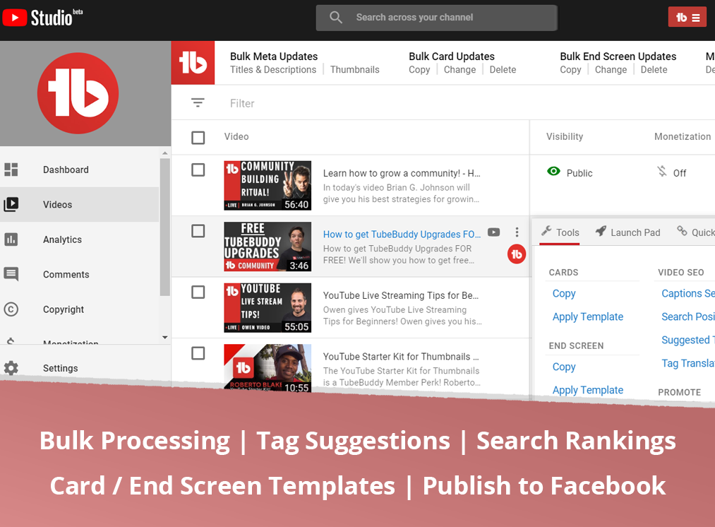The width and height of the screenshot is (715, 527).
Task: Click the YouTube Studio logo
Action: pos(43,18)
